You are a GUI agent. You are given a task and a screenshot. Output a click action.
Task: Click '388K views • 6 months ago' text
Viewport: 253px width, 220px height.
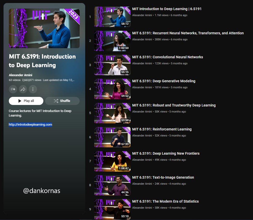click(x=171, y=39)
